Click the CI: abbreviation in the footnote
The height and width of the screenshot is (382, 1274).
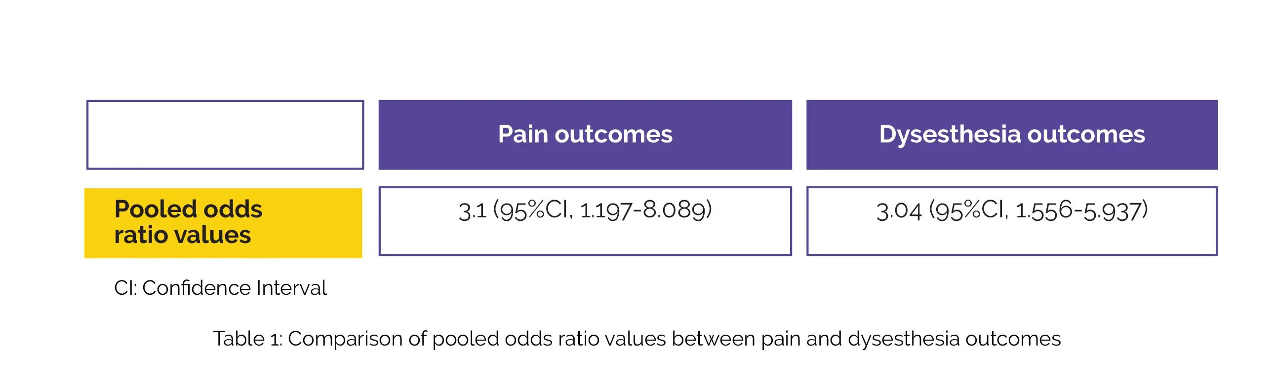(125, 288)
